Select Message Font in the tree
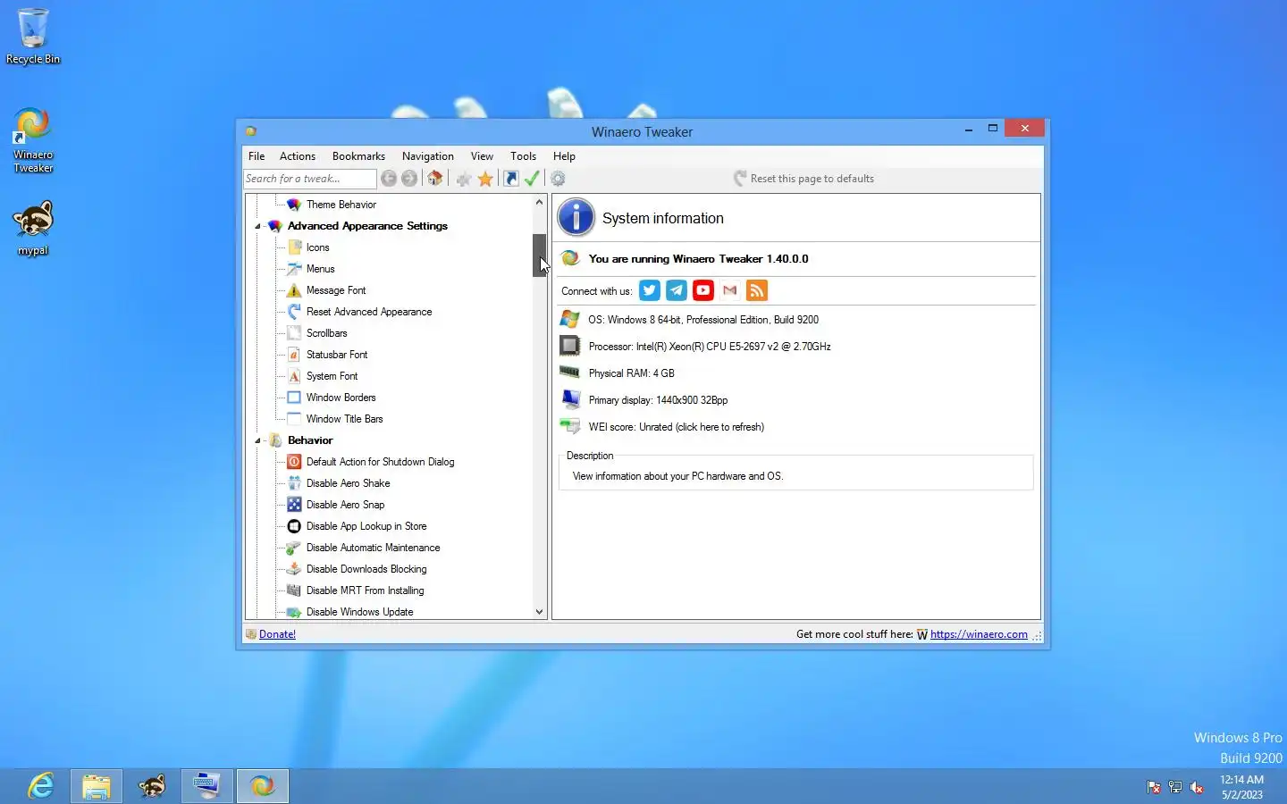The image size is (1287, 804). point(335,290)
